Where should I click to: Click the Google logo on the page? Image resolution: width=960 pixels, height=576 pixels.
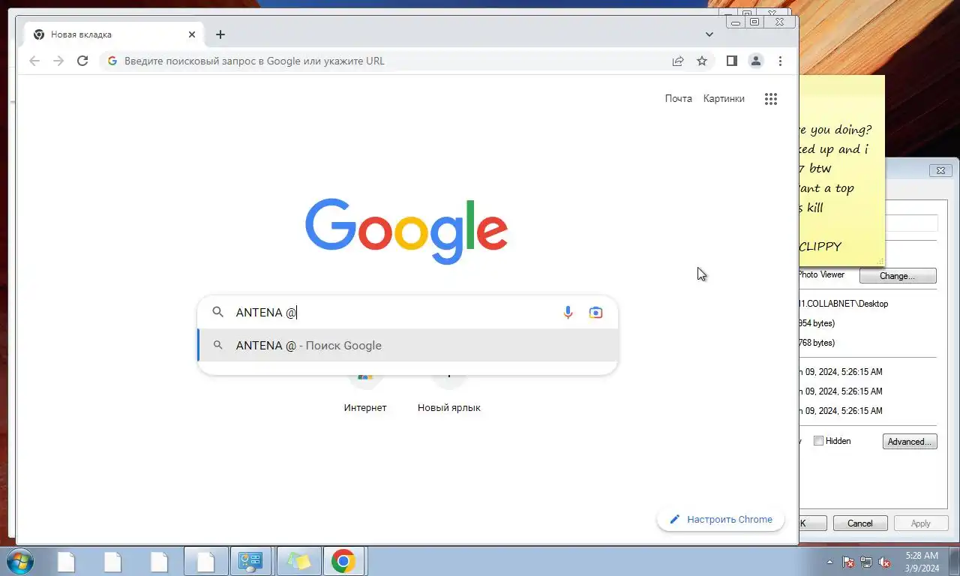coord(406,231)
